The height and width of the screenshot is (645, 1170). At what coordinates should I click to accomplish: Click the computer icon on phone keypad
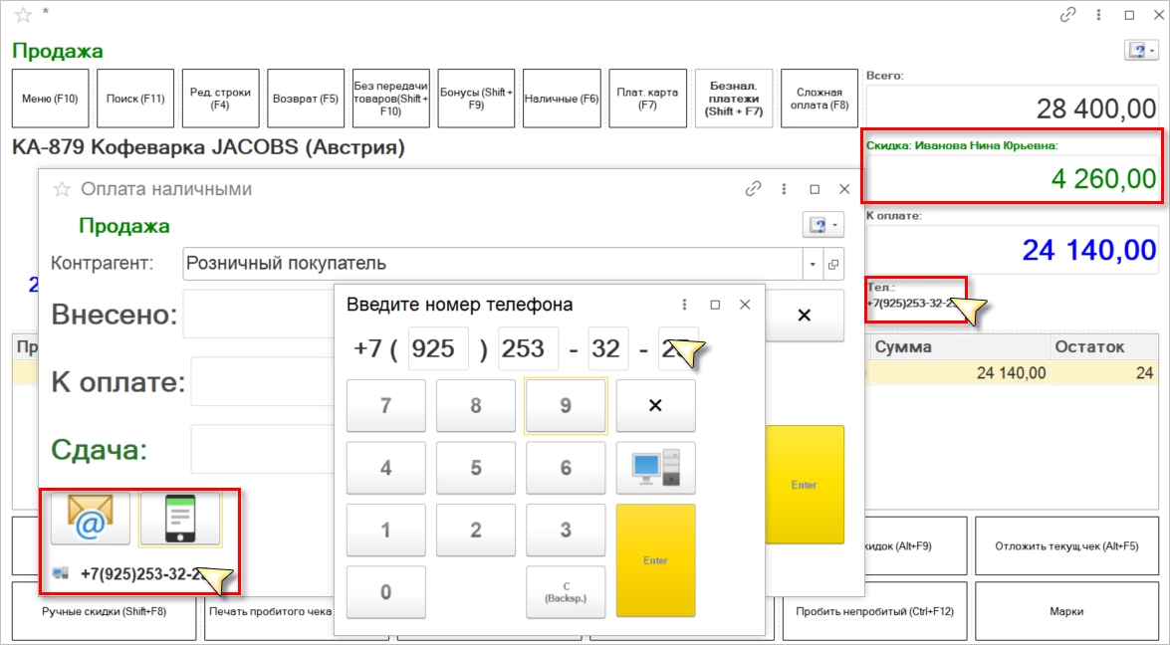coord(655,468)
